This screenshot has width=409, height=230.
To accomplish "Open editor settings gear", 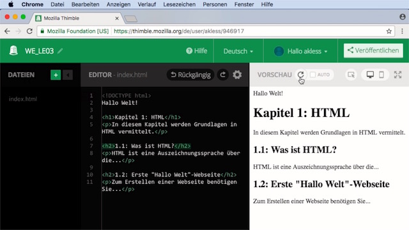I will tap(237, 75).
